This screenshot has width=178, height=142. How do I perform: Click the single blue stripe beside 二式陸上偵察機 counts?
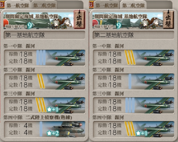[41, 129]
